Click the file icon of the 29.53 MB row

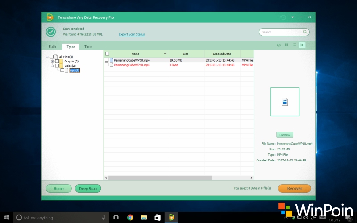point(111,60)
